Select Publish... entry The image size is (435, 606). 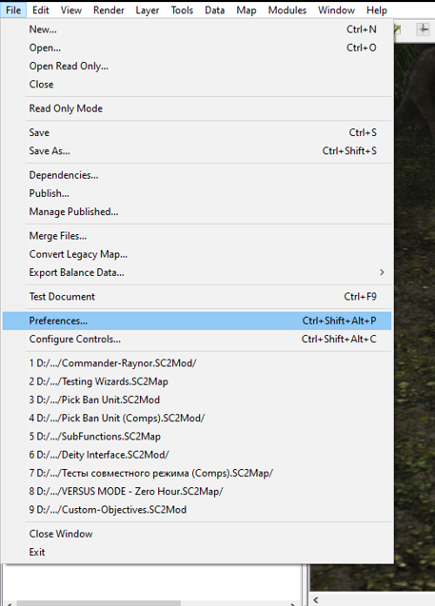coord(197,193)
